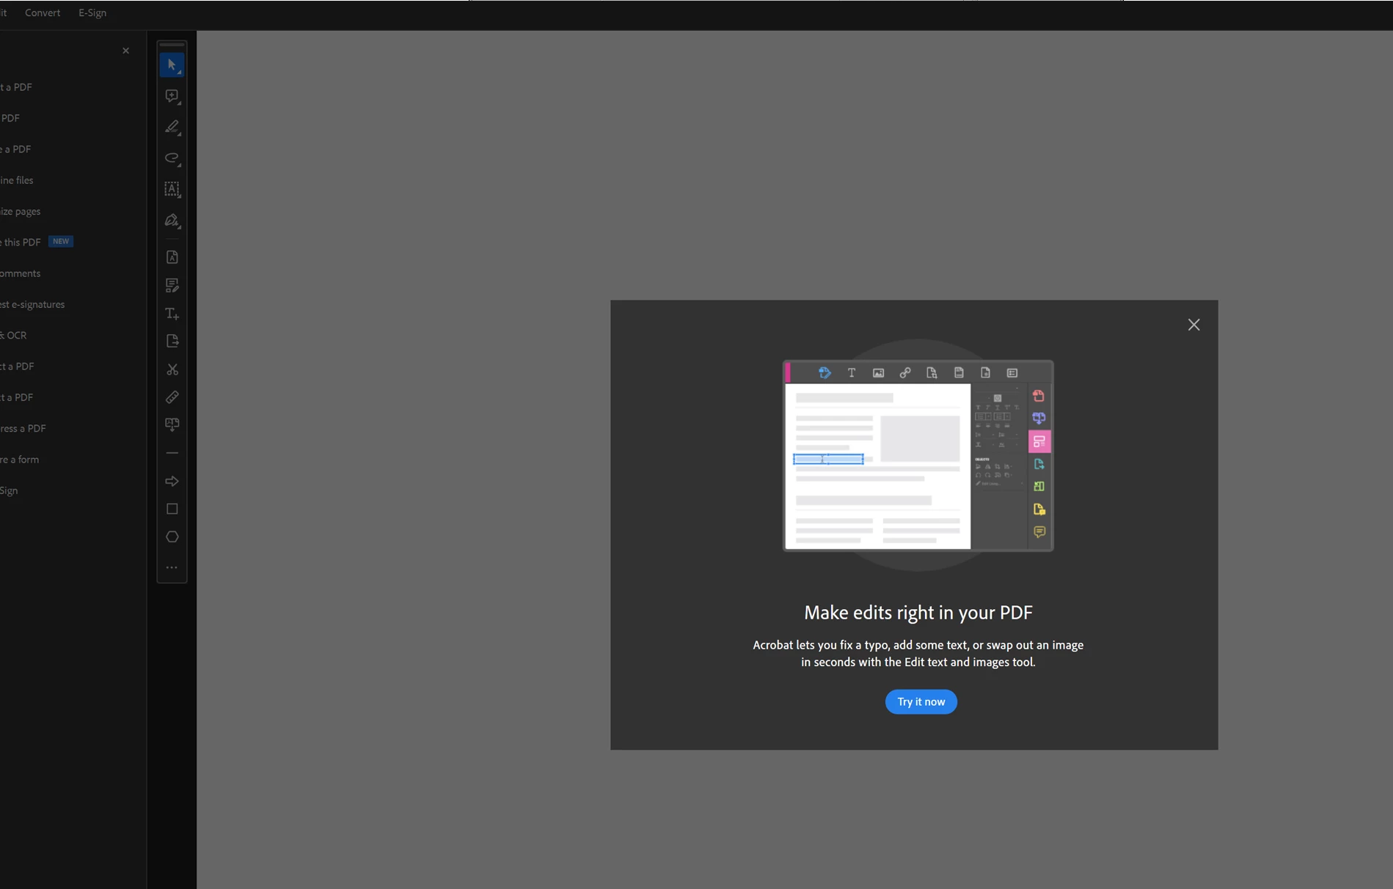Open the E-Sign menu

click(x=92, y=12)
